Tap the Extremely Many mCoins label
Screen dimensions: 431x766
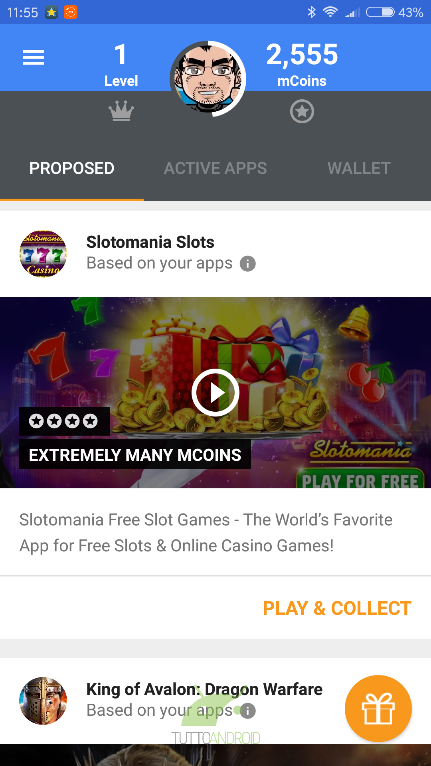click(135, 455)
